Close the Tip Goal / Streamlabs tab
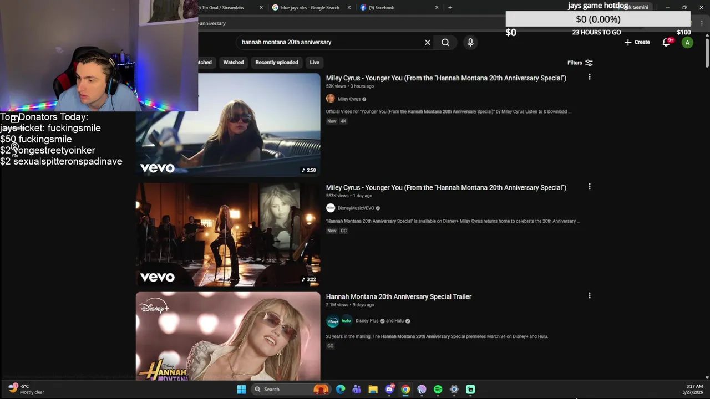The width and height of the screenshot is (710, 399). click(261, 8)
